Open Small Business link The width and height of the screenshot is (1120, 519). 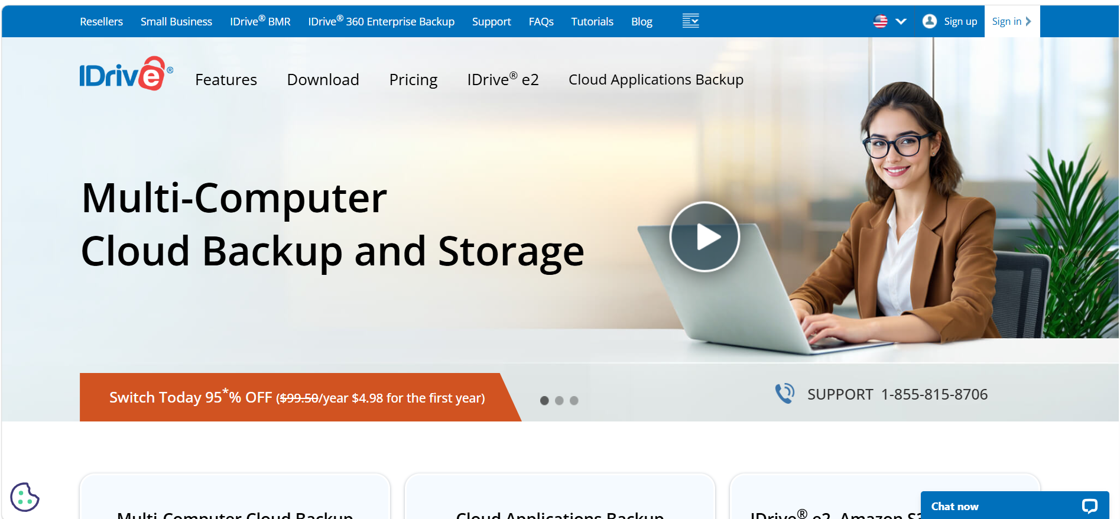[176, 22]
